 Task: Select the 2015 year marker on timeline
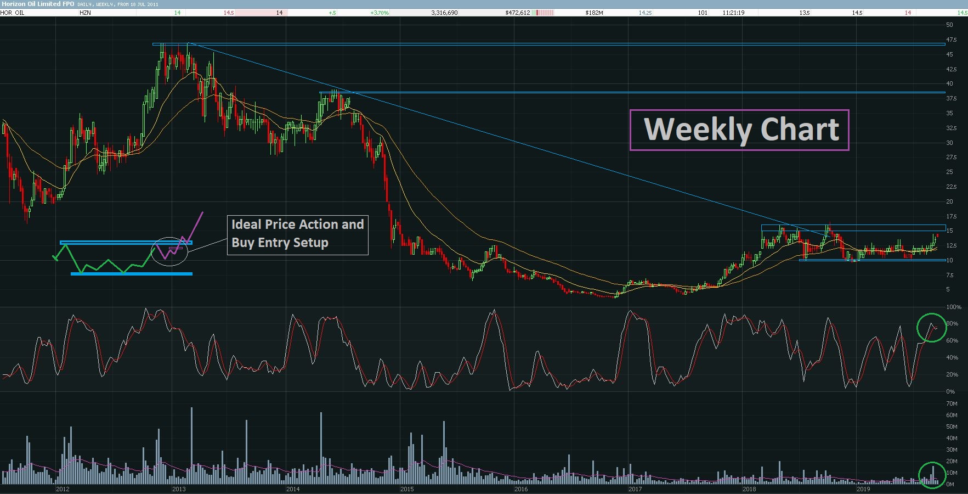407,489
